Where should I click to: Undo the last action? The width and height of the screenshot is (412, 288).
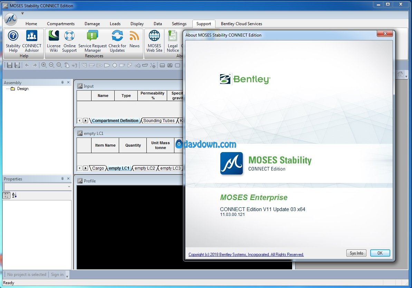[x=27, y=65]
